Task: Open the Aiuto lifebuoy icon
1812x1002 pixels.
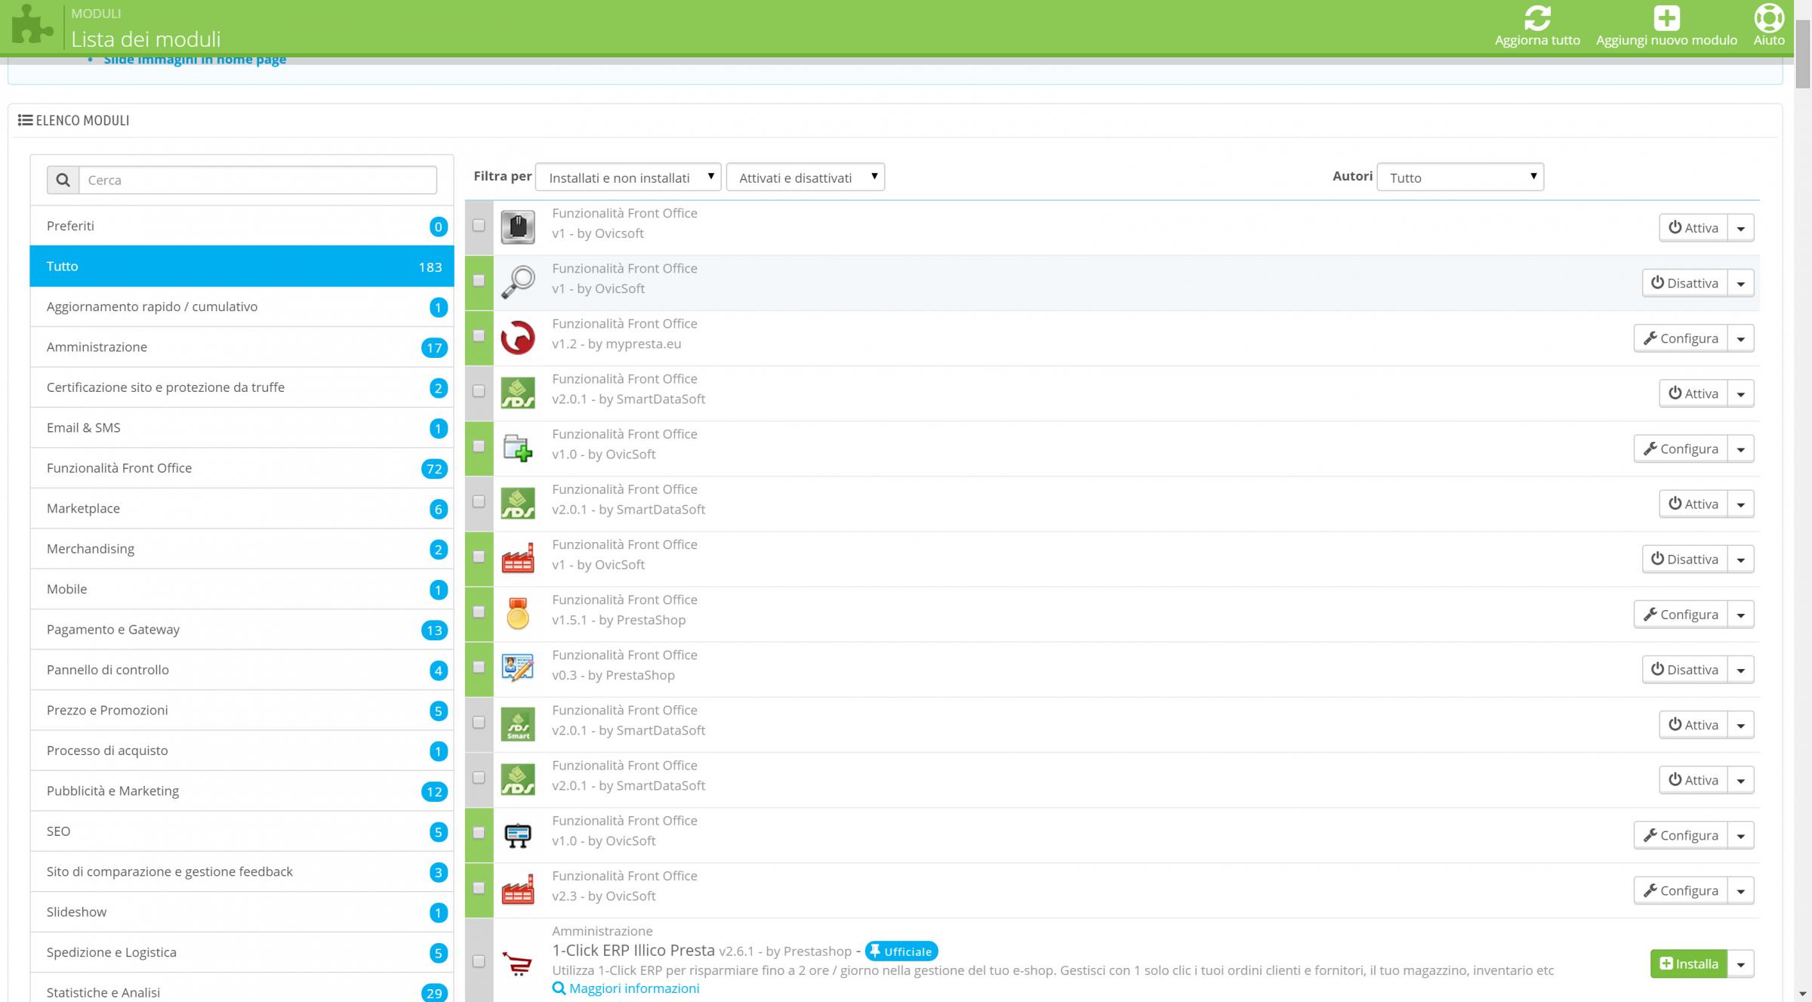Action: tap(1768, 18)
